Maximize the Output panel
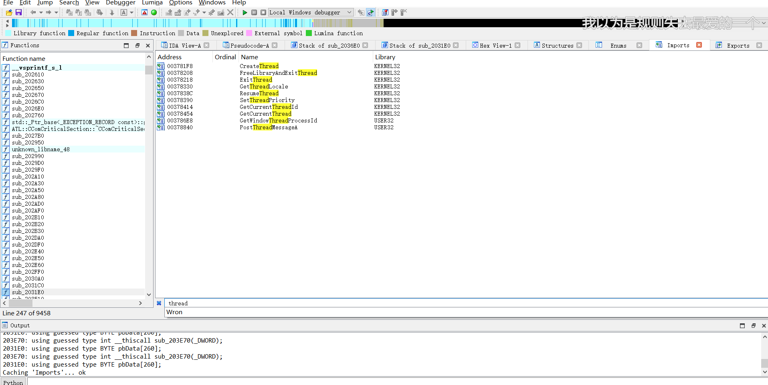Viewport: 768px width, 385px height. click(742, 326)
